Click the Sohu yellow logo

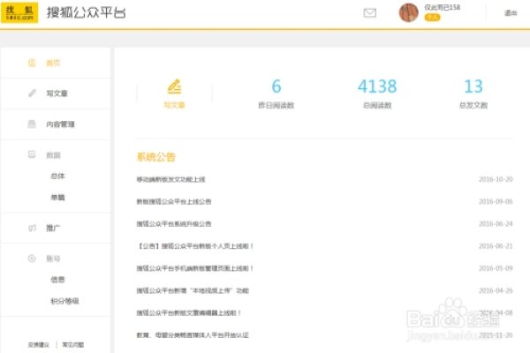(19, 13)
